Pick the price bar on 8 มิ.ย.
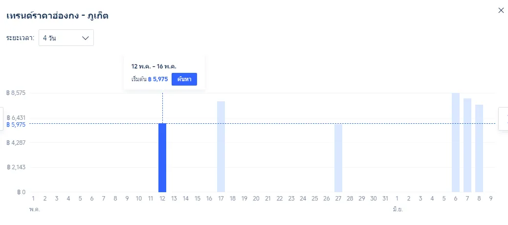This screenshot has height=225, width=508. [x=479, y=148]
